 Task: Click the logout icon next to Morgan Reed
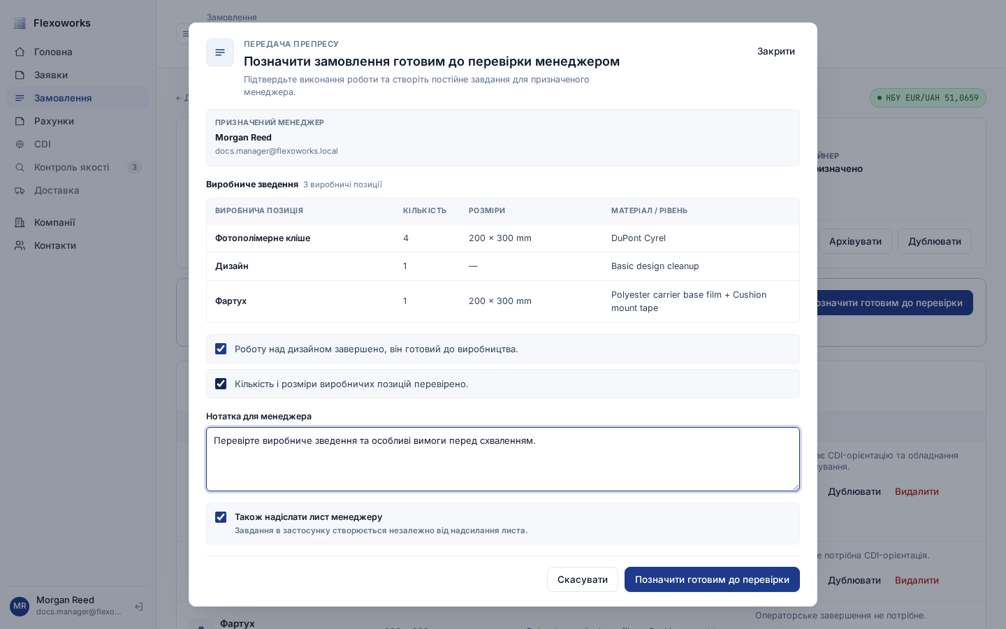pyautogui.click(x=138, y=607)
